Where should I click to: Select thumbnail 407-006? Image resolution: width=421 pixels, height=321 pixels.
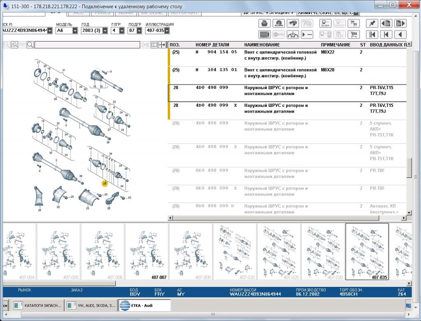click(102, 252)
